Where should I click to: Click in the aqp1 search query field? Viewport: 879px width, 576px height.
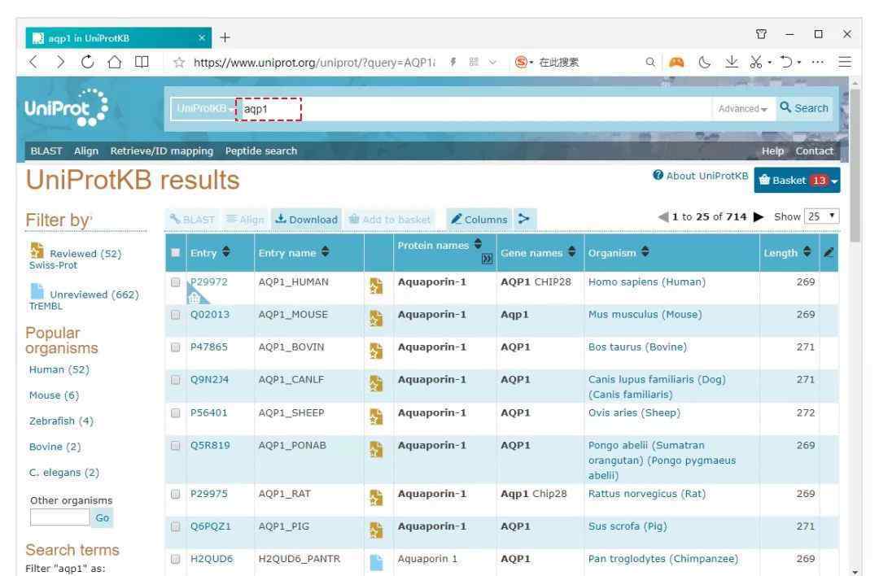point(473,109)
